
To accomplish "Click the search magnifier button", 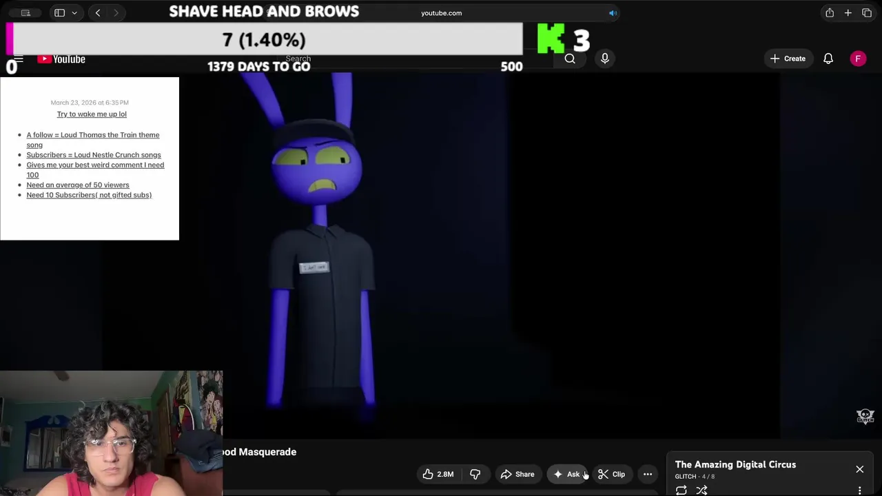I will click(570, 59).
